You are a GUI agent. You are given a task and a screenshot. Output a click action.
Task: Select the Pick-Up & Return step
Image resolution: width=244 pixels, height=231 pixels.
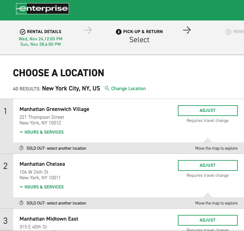point(143,32)
